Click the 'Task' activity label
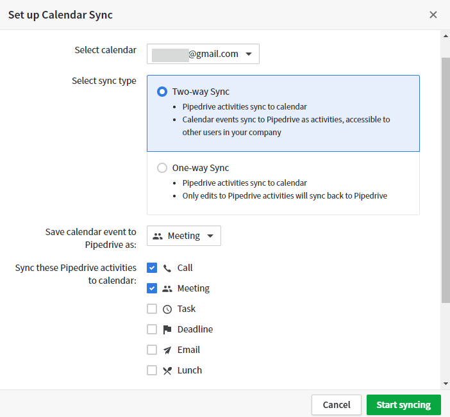 tap(187, 309)
